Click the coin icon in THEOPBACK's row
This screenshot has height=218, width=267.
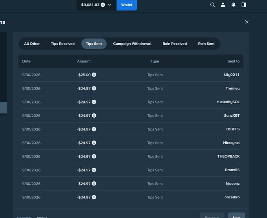coord(94,156)
